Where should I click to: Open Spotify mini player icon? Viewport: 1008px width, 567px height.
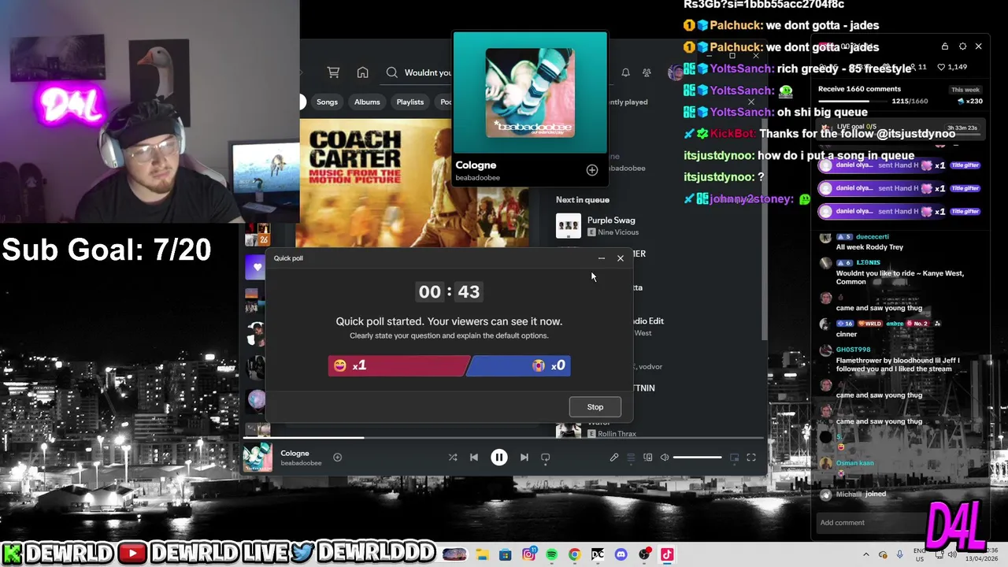coord(734,457)
